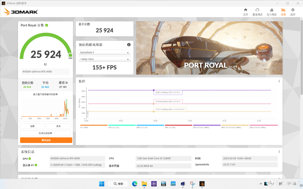Click the 显卡分数 25 924 score card
The width and height of the screenshot is (303, 189).
pyautogui.click(x=105, y=29)
